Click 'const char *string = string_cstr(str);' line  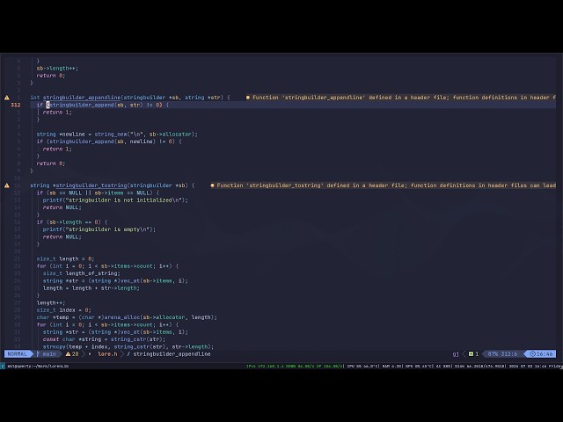pos(104,339)
